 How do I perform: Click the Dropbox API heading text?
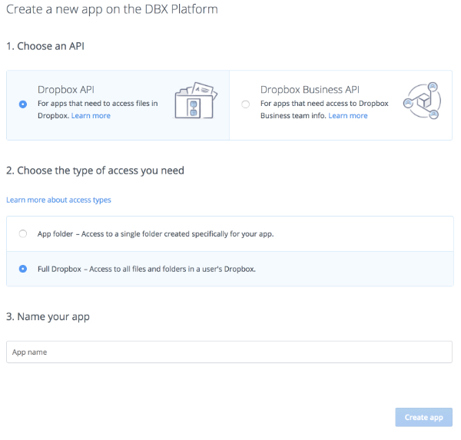66,89
